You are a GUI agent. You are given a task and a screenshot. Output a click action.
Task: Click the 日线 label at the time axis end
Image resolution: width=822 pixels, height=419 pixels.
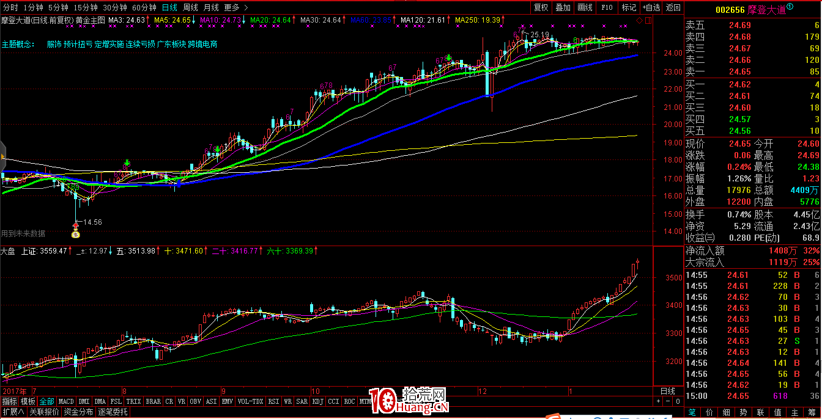point(668,391)
